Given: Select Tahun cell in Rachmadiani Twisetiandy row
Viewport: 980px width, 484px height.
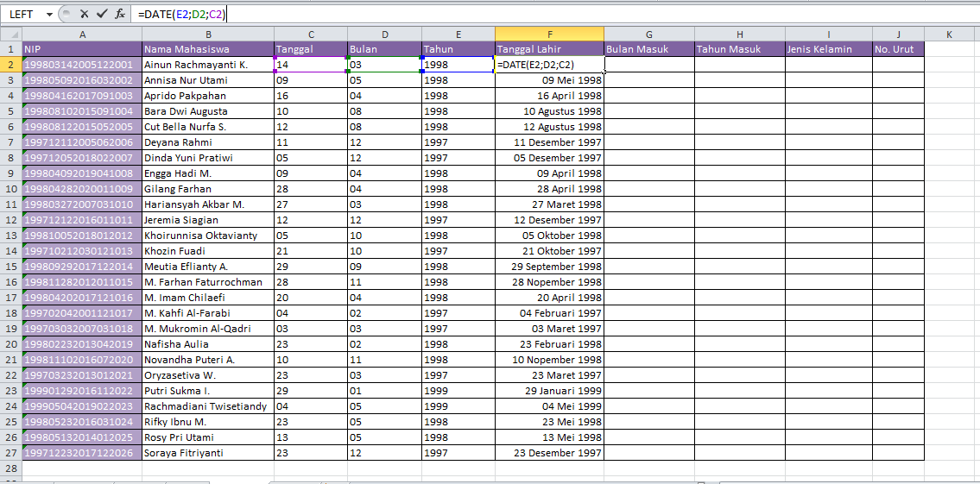Looking at the screenshot, I should (458, 406).
